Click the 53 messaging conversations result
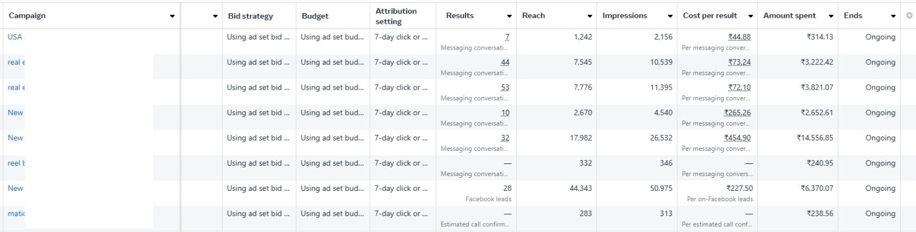The width and height of the screenshot is (916, 232). [x=505, y=87]
